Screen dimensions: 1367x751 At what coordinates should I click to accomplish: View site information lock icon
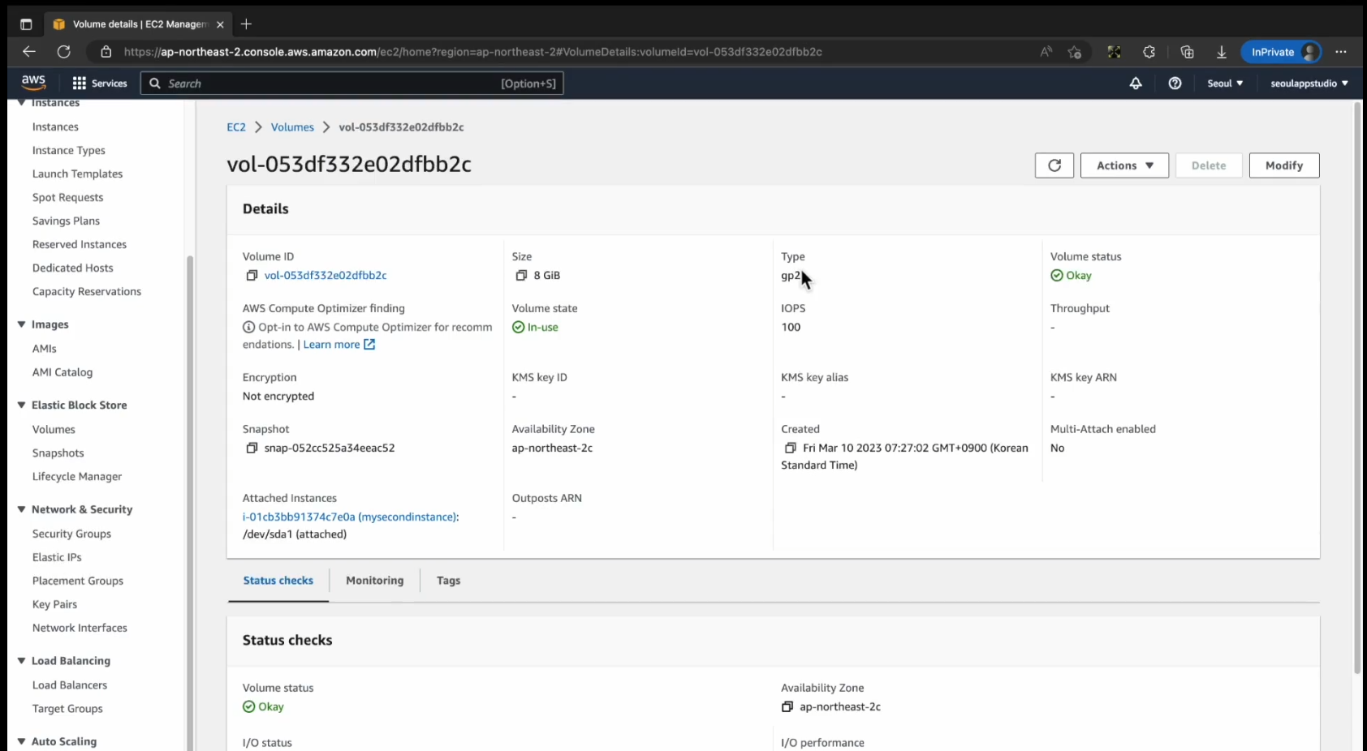[x=106, y=52]
